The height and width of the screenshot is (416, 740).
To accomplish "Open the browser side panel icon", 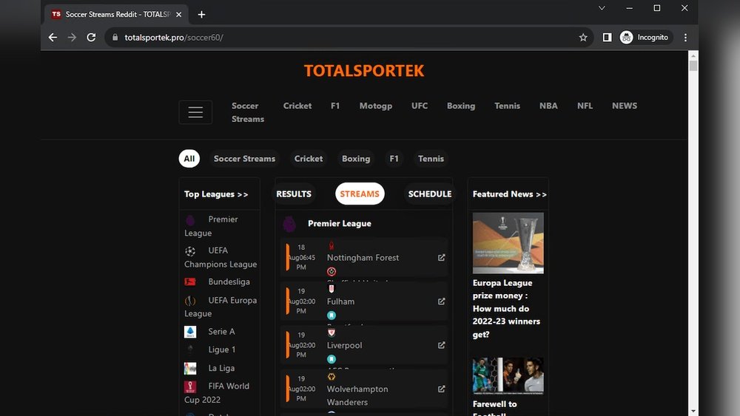I will tap(607, 37).
